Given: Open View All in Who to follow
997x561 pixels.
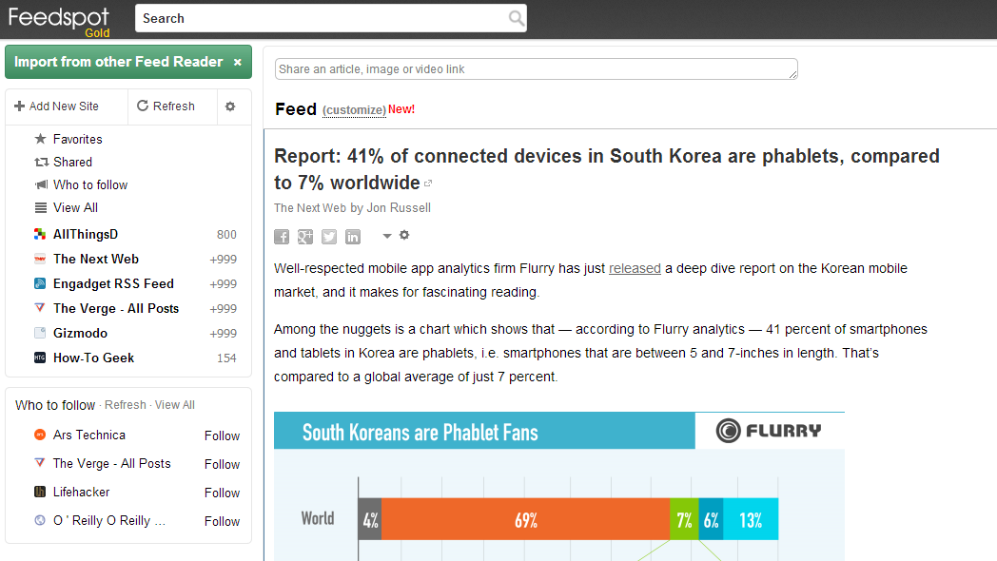Looking at the screenshot, I should [x=174, y=404].
